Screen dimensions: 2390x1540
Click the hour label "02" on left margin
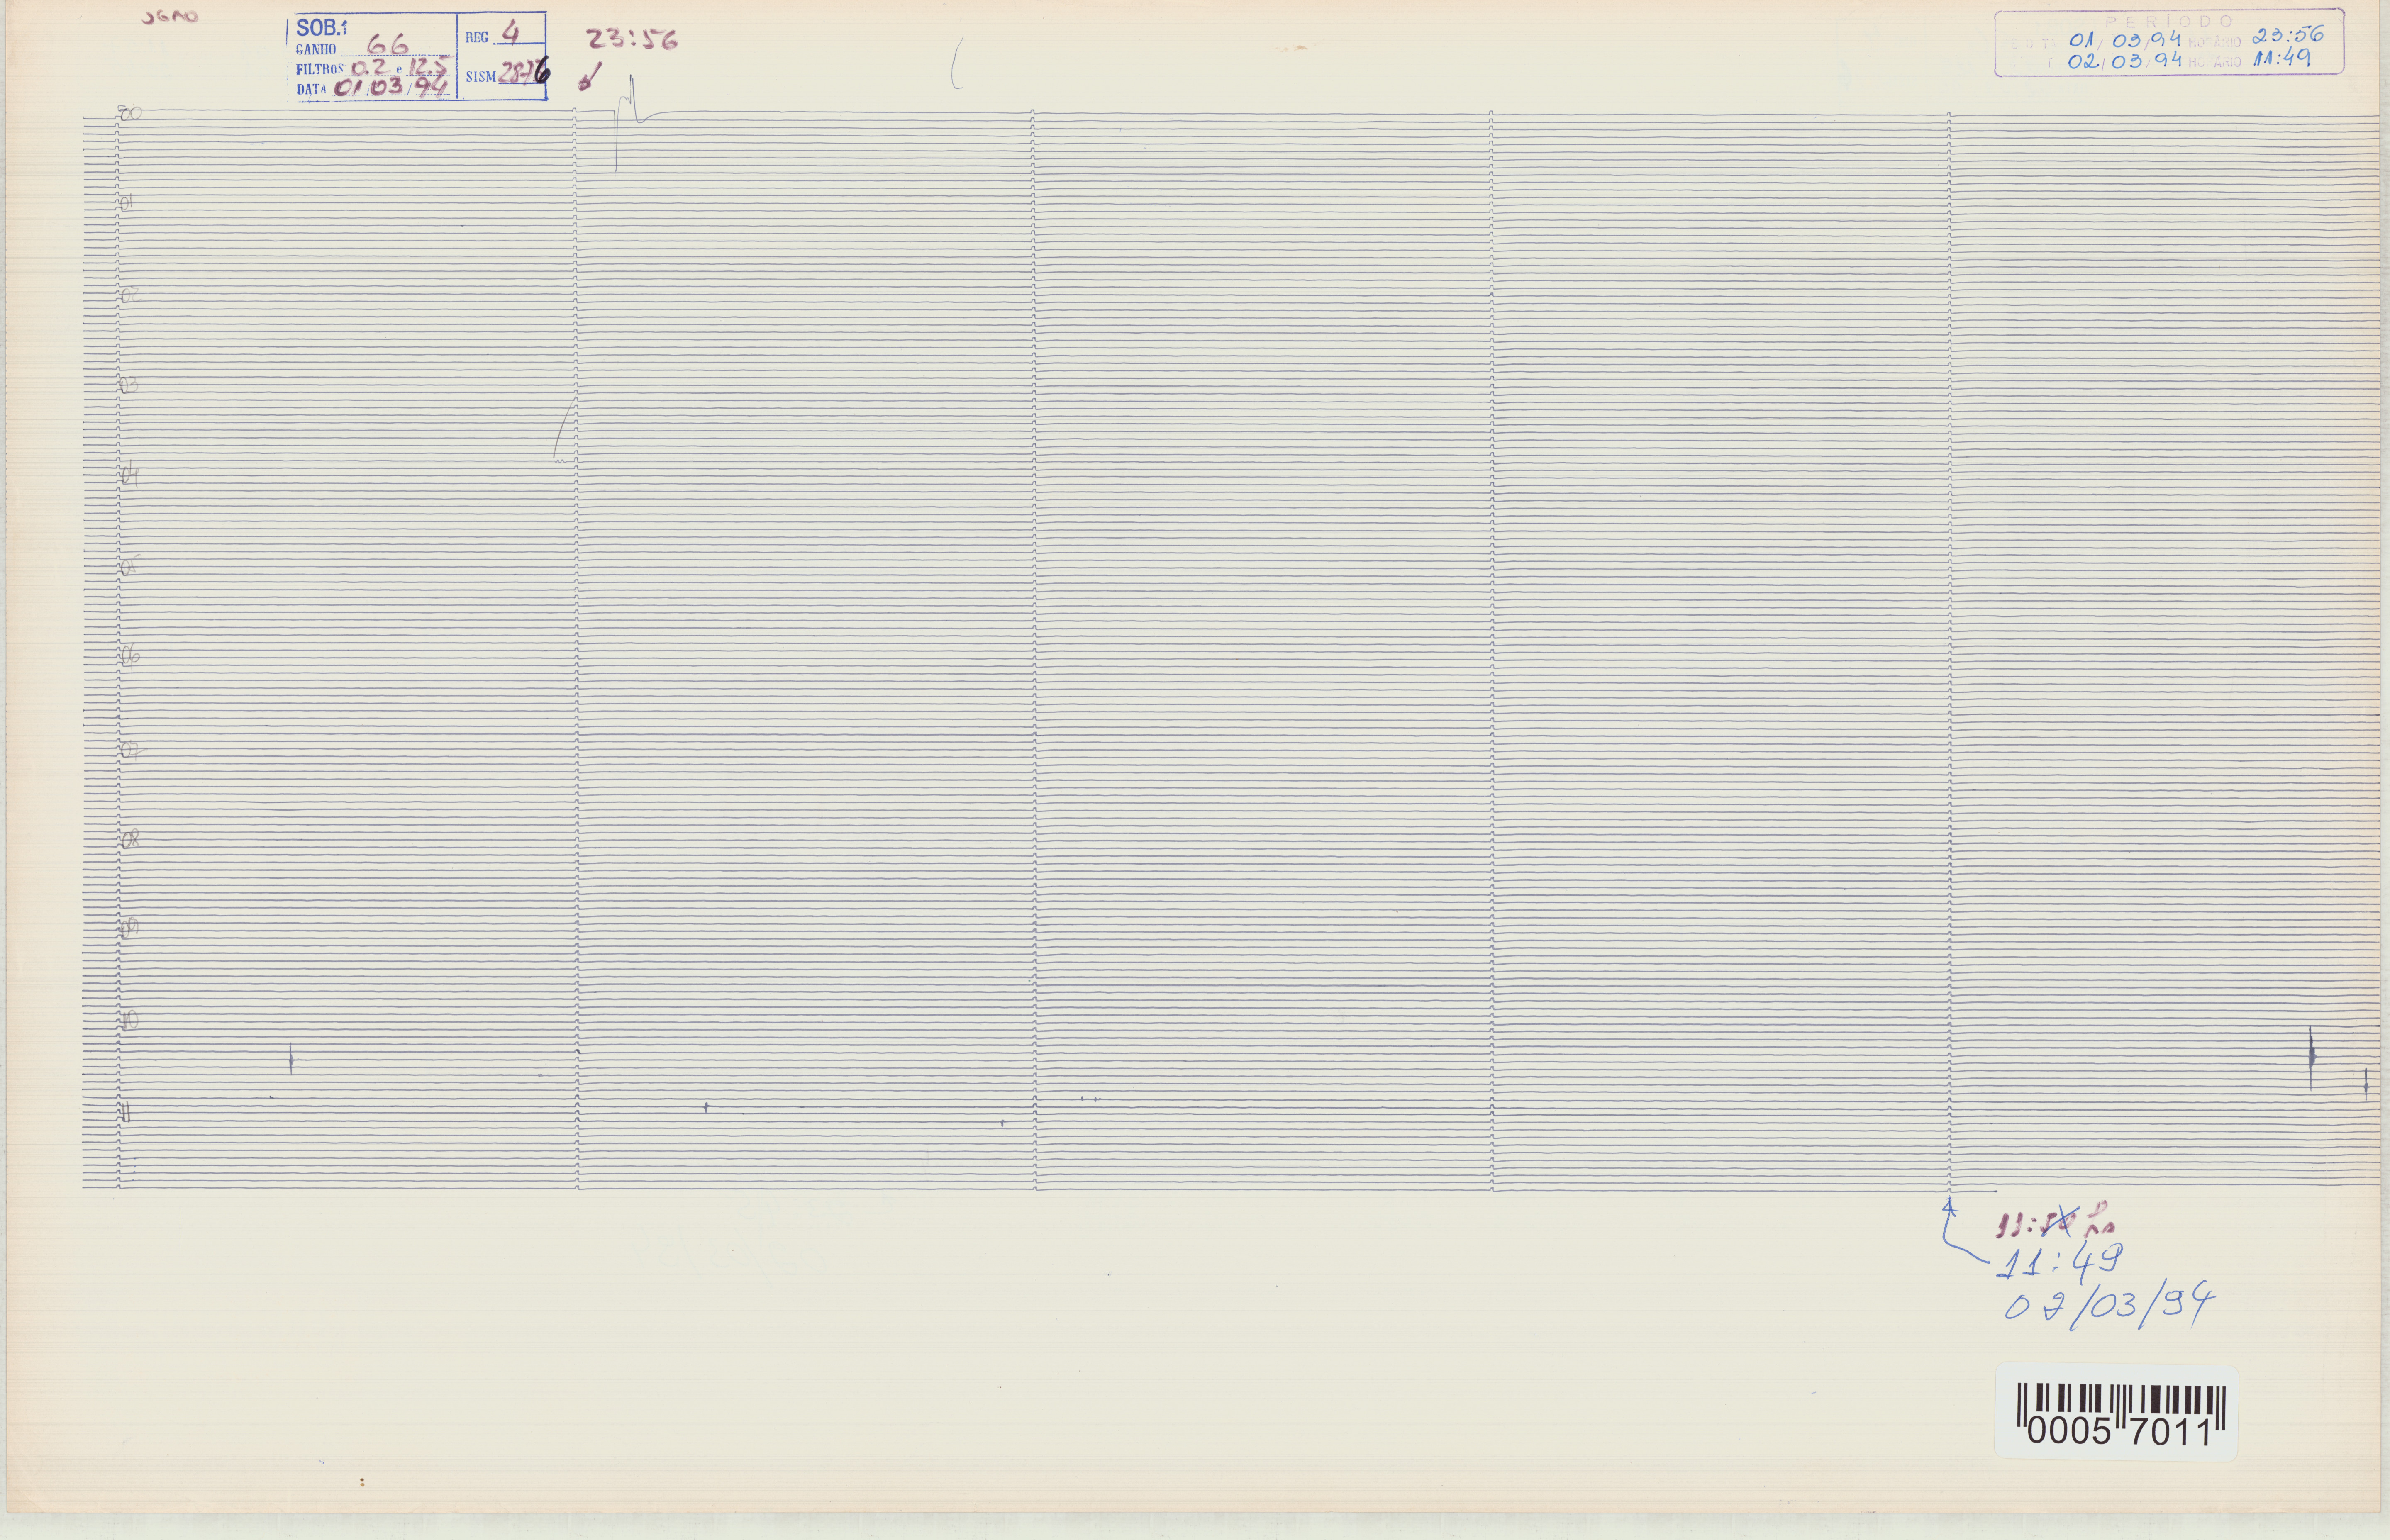131,295
